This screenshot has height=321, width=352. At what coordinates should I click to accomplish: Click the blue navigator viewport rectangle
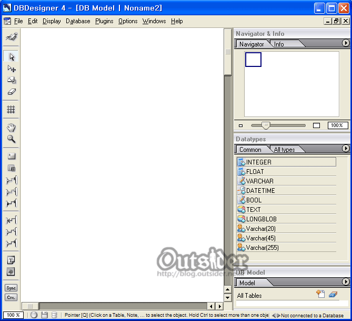[x=253, y=60]
